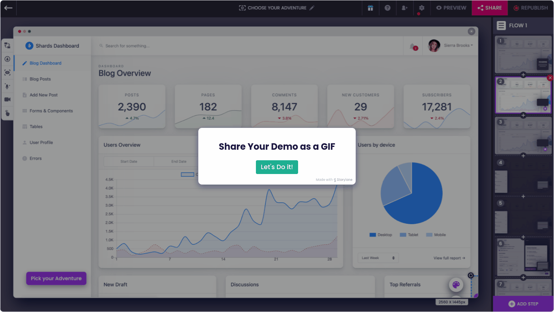Expand the Sierra Brooks user dropdown
This screenshot has height=312, width=554.
click(458, 46)
